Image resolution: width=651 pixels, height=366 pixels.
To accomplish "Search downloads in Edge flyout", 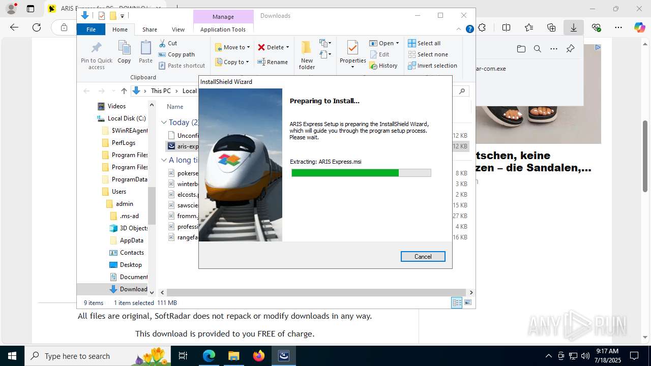I will tap(538, 49).
